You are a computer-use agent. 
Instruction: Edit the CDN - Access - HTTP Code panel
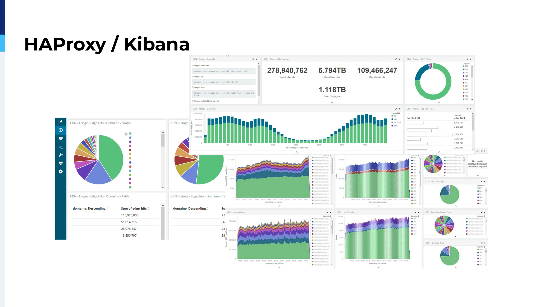[x=467, y=59]
